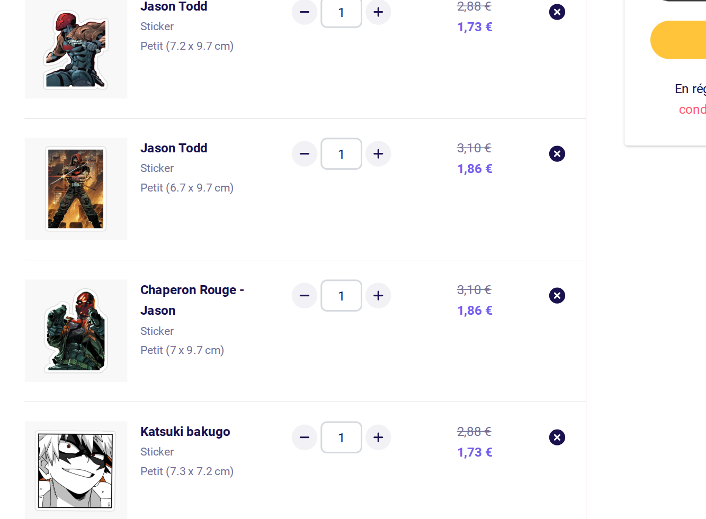Decrease quantity of 6.7 x 9.7 cm Jason Todd
Screen dimensions: 706x519
click(x=305, y=154)
